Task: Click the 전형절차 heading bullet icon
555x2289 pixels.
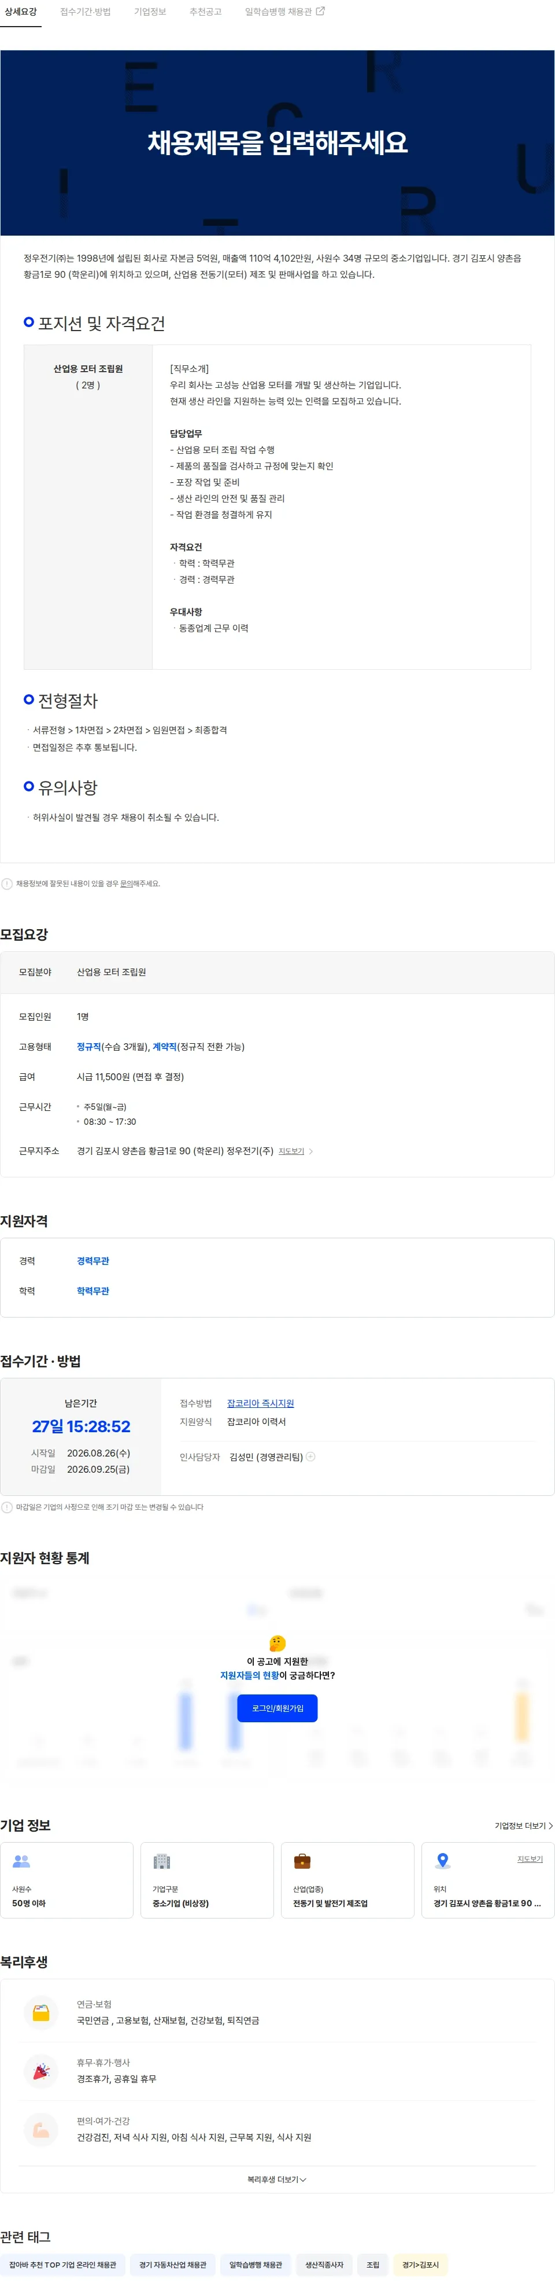Action: (x=28, y=699)
